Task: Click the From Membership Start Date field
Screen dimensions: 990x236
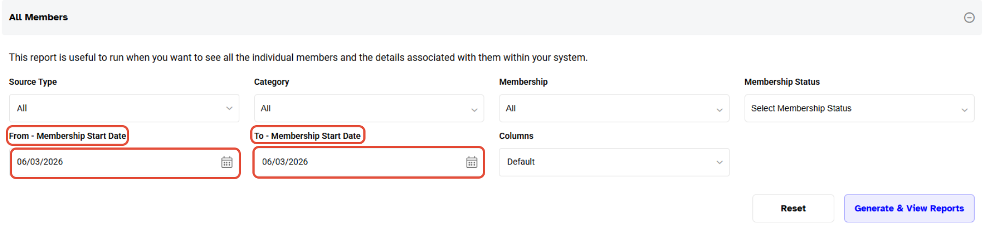Action: (115, 162)
